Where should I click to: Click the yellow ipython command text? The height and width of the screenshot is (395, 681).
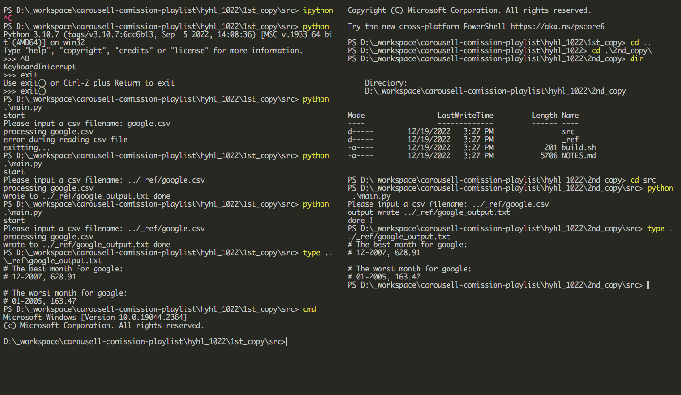(x=318, y=10)
